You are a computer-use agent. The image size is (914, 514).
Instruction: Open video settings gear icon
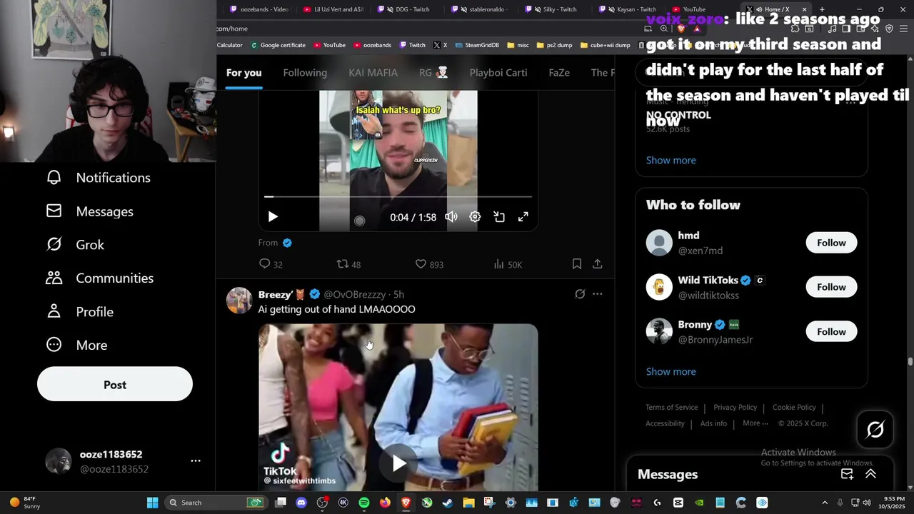tap(475, 217)
